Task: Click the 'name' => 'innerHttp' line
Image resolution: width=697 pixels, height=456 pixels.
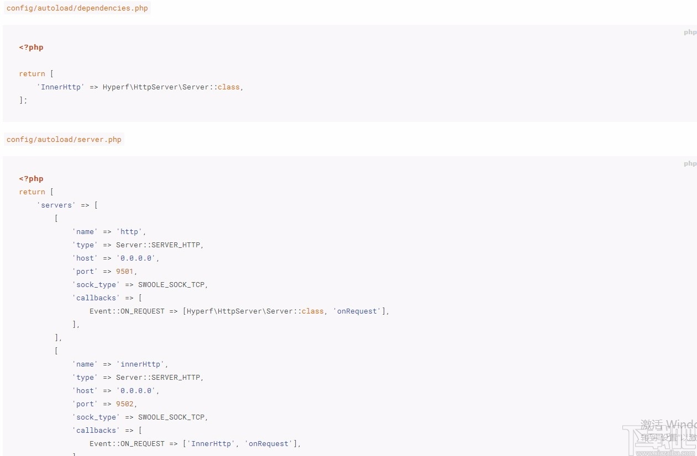Action: click(120, 364)
